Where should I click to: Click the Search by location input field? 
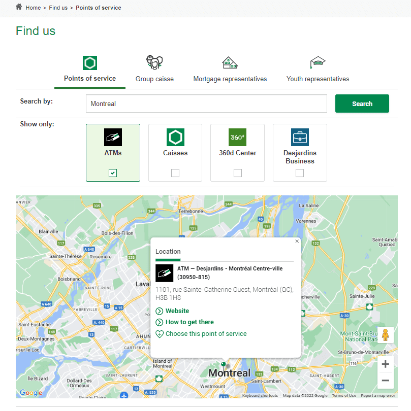[206, 104]
